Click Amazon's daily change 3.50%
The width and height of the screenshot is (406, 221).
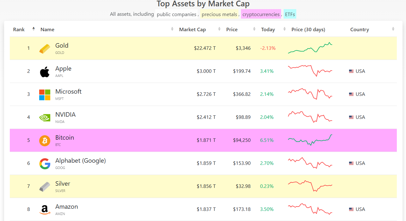coord(267,209)
